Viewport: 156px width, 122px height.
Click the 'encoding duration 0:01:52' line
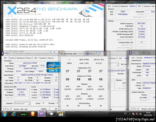25,47
